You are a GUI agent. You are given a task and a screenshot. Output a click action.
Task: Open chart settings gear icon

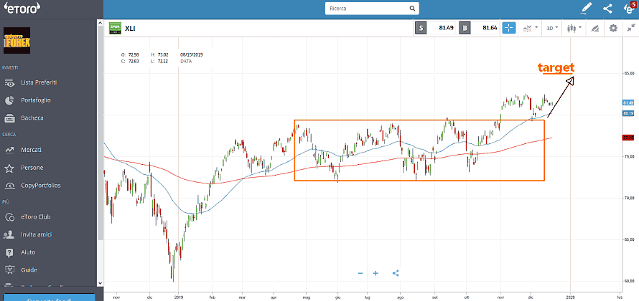pos(613,28)
